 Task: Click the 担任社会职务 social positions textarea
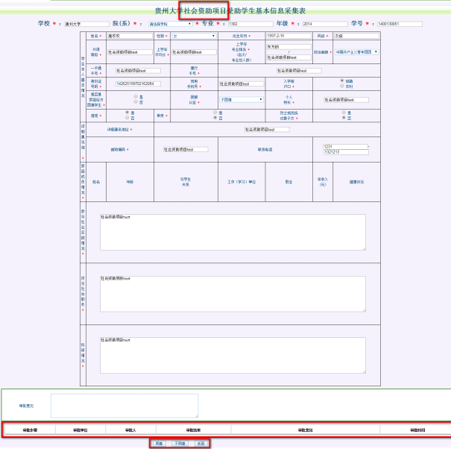tap(233, 294)
